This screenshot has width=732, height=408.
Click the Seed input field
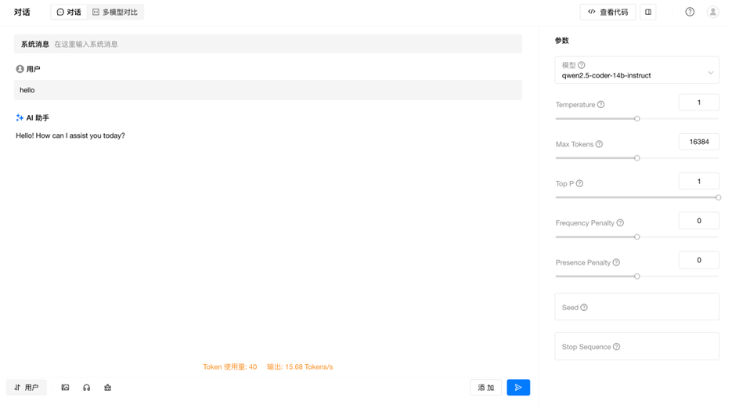click(x=636, y=307)
